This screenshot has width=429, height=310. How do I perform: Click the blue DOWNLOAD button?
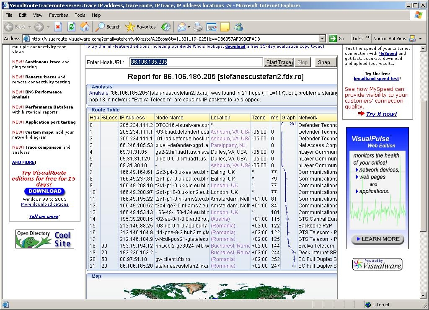(x=45, y=191)
